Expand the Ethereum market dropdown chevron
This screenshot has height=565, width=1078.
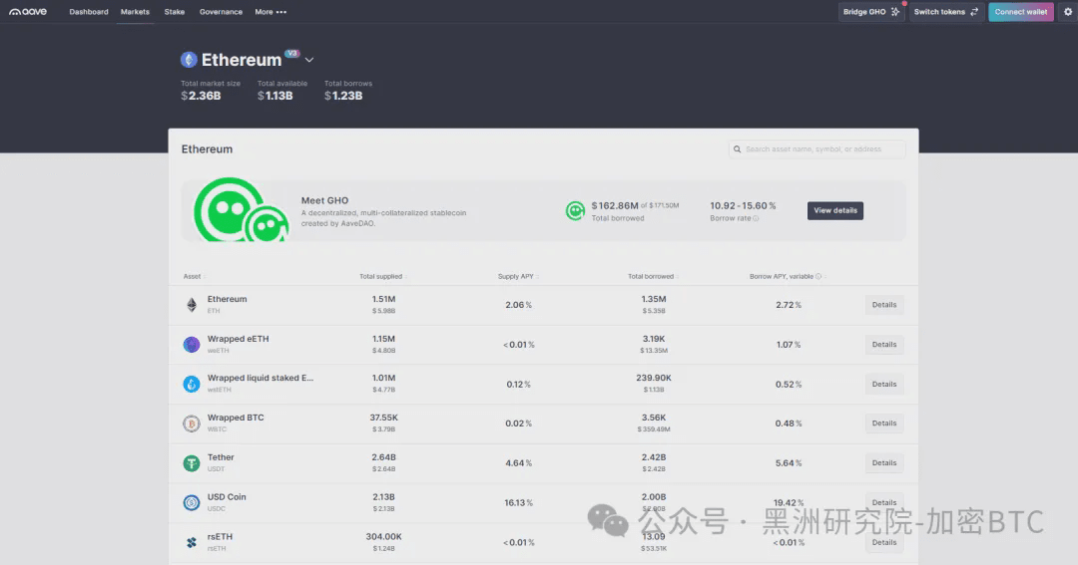point(309,60)
